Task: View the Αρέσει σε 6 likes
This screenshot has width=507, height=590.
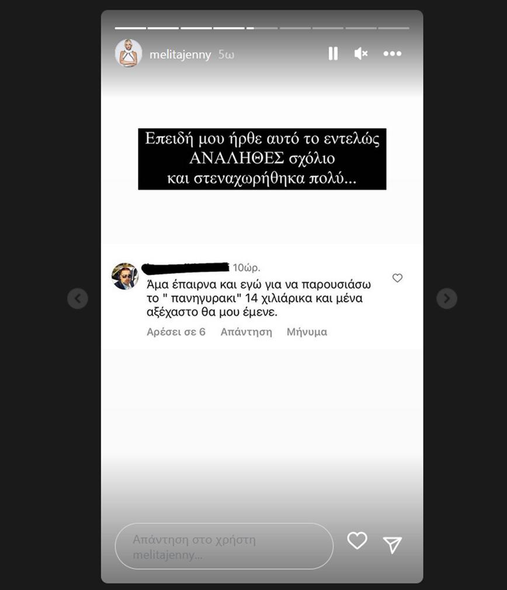Action: [x=176, y=332]
